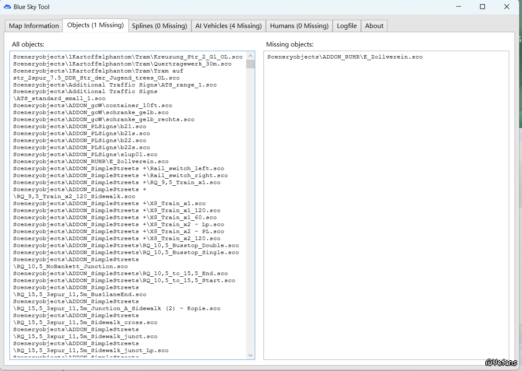Maximize the Blue Sky Tool window
This screenshot has height=371, width=522.
tap(482, 7)
